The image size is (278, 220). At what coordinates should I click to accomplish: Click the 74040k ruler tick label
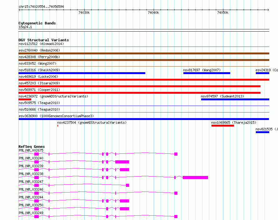[x=153, y=12]
